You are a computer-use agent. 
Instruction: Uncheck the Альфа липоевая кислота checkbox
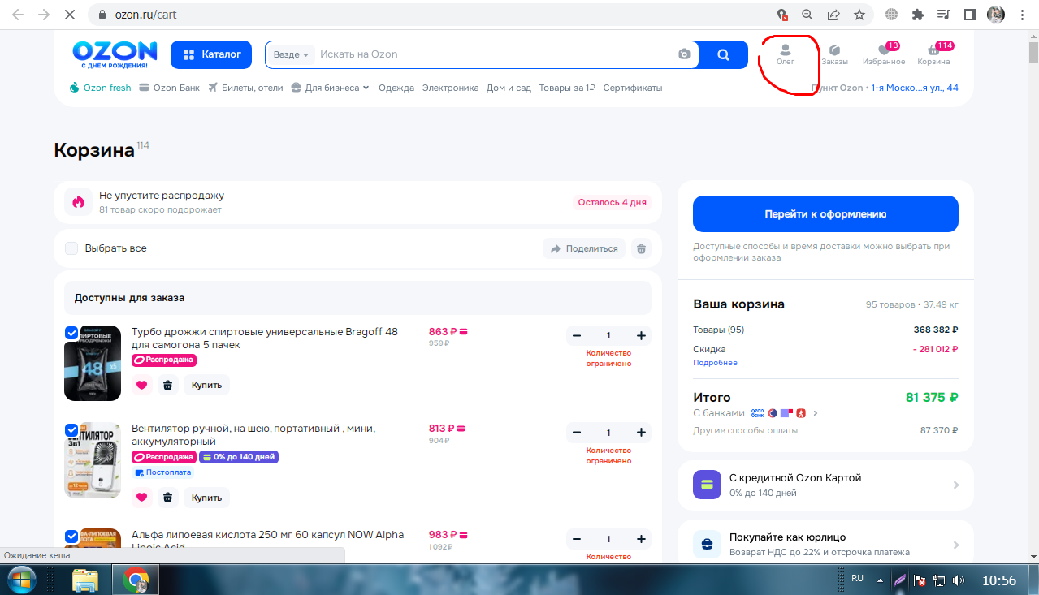71,537
